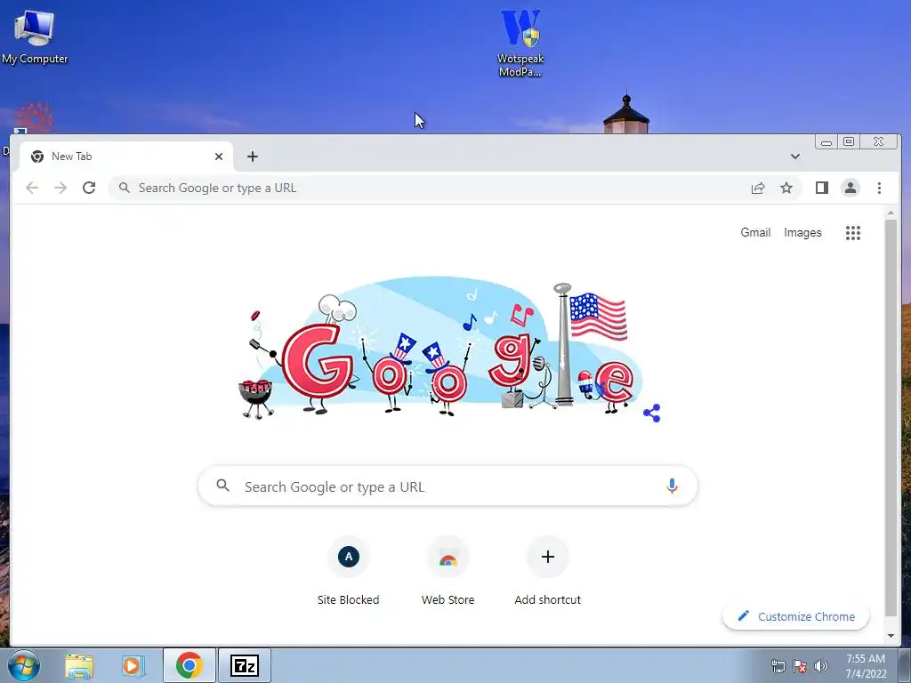911x683 pixels.
Task: Open a new tab with plus button
Action: (252, 157)
